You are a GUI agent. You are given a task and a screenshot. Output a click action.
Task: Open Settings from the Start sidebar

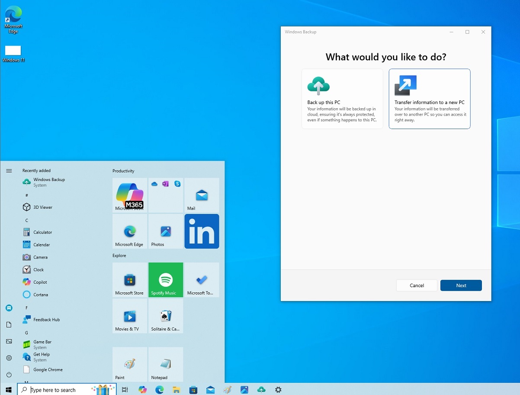[x=9, y=358]
